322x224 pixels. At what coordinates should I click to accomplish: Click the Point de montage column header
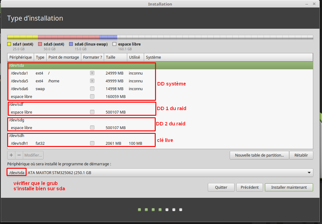[63, 57]
